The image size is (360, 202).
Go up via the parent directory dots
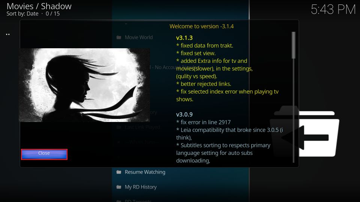(x=8, y=34)
